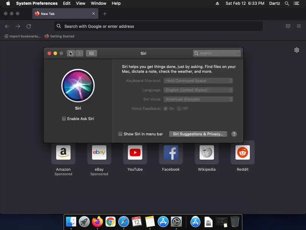
Task: Open Trash from the Dock
Action: pos(235,222)
